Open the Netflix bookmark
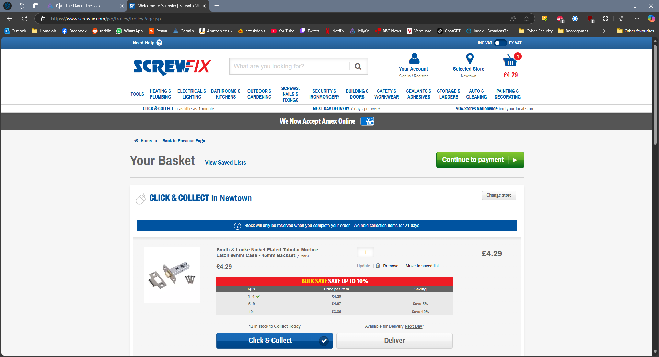 335,31
